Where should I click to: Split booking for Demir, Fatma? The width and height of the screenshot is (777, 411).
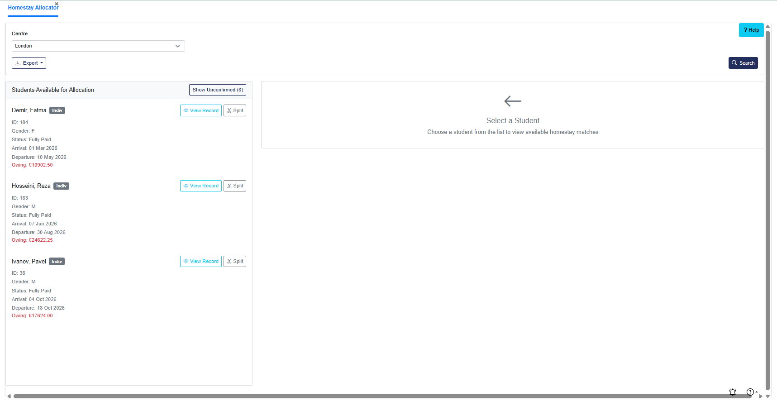click(235, 110)
